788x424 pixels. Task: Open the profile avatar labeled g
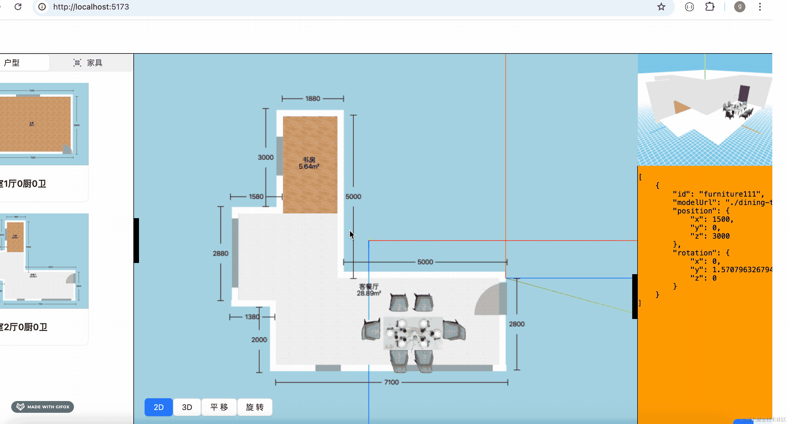(739, 7)
